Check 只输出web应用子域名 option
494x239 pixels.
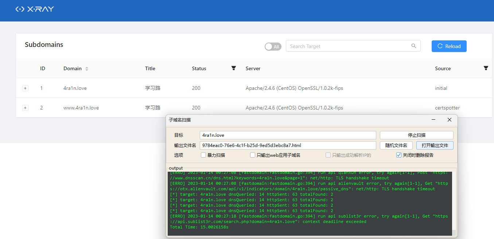253,155
